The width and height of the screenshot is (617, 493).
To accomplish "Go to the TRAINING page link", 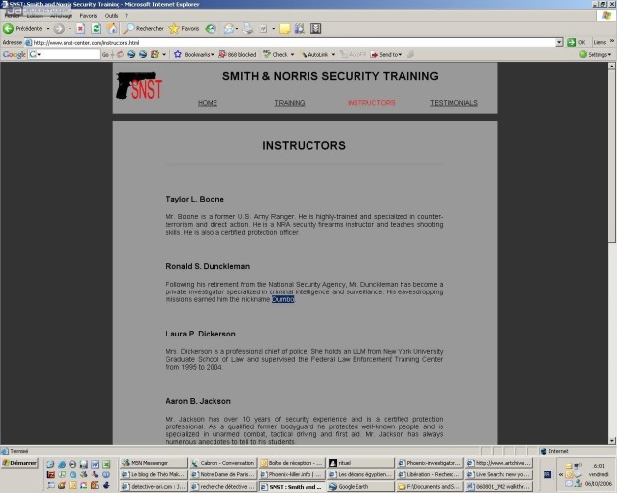I will [x=289, y=102].
